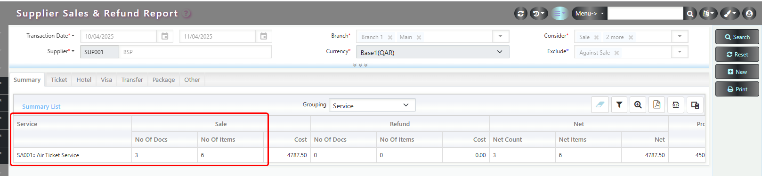Click the Net value cell 4787.50
Image resolution: width=762 pixels, height=176 pixels.
click(645, 155)
